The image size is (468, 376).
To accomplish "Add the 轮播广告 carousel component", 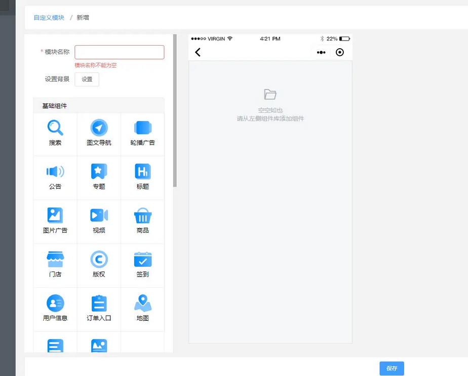I will coord(143,133).
